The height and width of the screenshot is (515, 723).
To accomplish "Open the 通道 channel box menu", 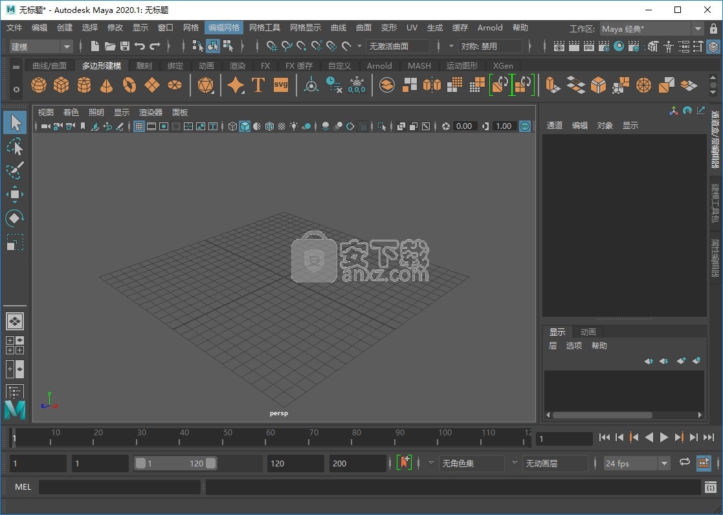I will coord(554,125).
